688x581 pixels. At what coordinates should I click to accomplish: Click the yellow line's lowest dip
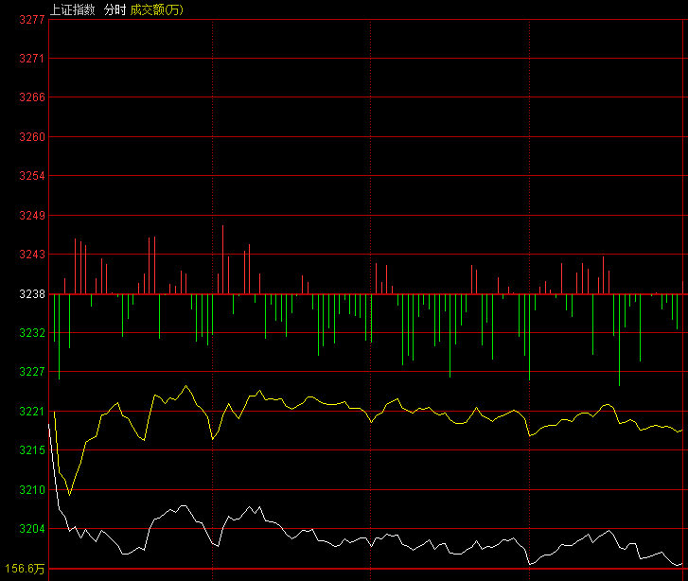[69, 493]
